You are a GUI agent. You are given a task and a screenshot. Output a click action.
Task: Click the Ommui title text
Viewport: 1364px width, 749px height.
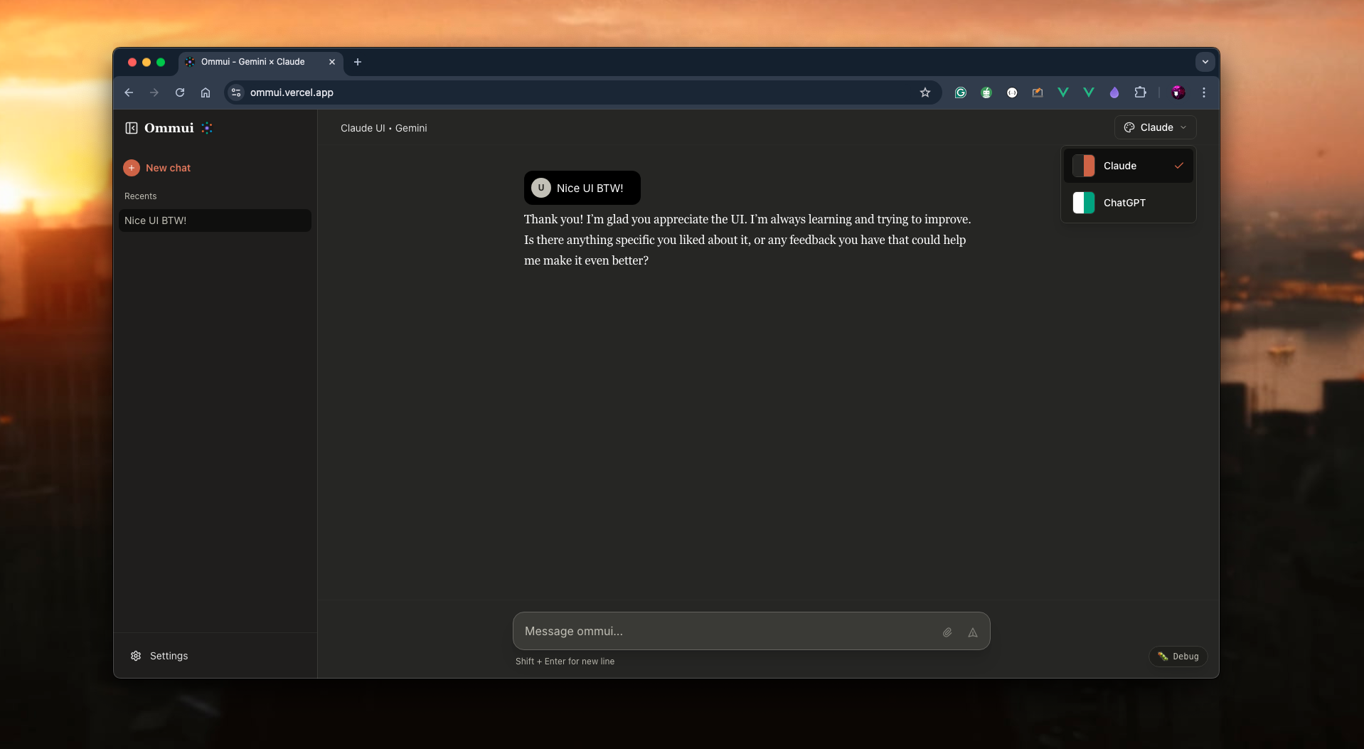(x=169, y=128)
